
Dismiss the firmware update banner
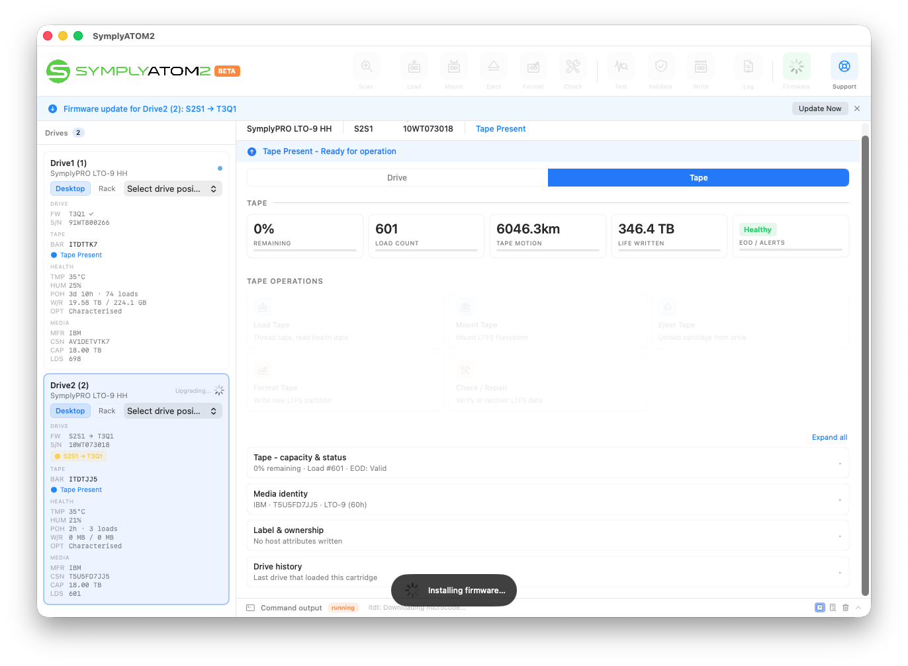coord(857,108)
